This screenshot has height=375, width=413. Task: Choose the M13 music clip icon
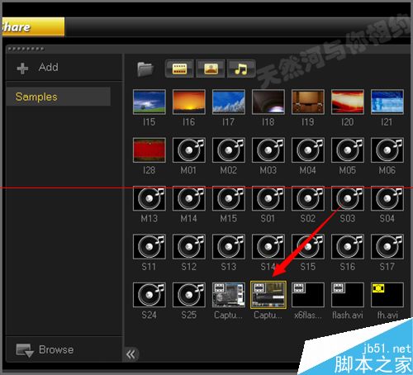(x=150, y=198)
